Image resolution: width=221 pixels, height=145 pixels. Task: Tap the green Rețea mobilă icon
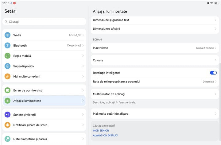(x=7, y=56)
